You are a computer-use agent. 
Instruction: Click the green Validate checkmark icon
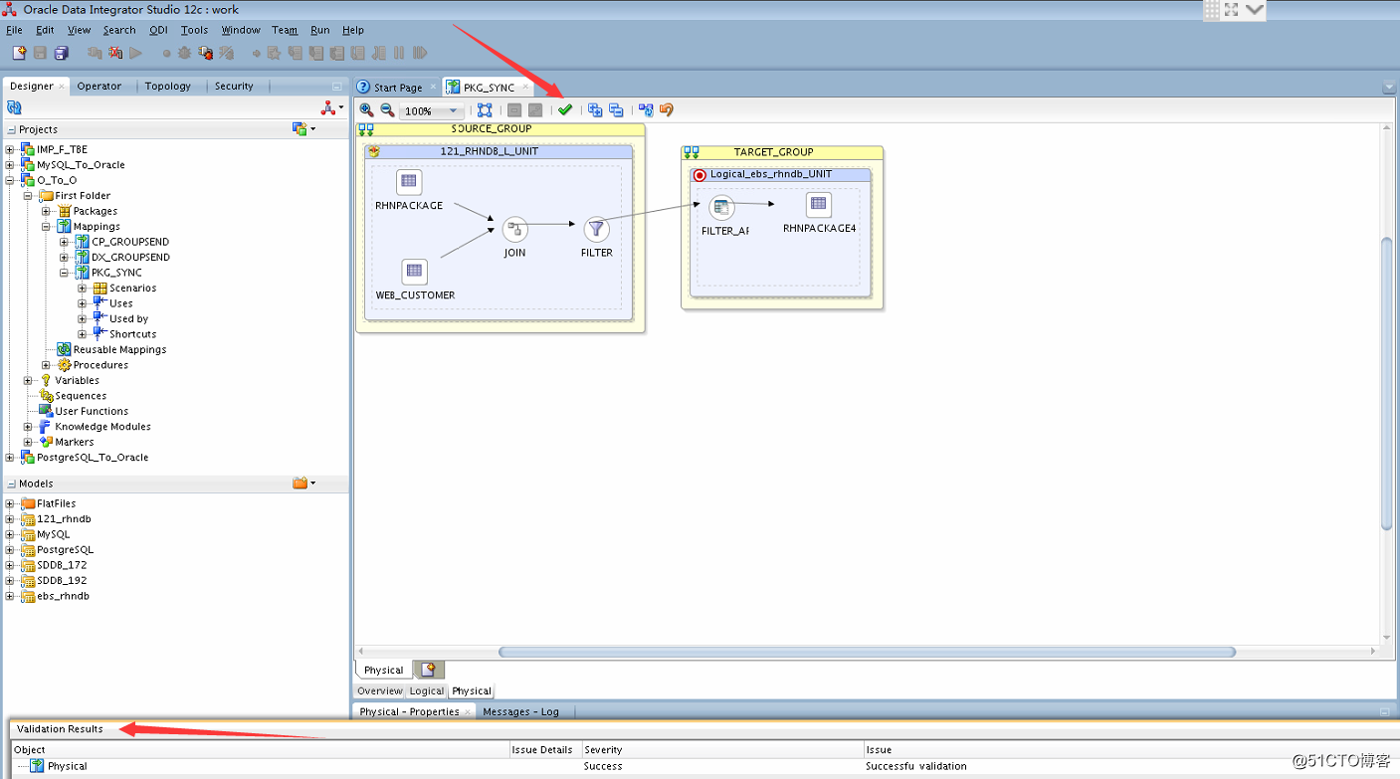click(x=565, y=110)
